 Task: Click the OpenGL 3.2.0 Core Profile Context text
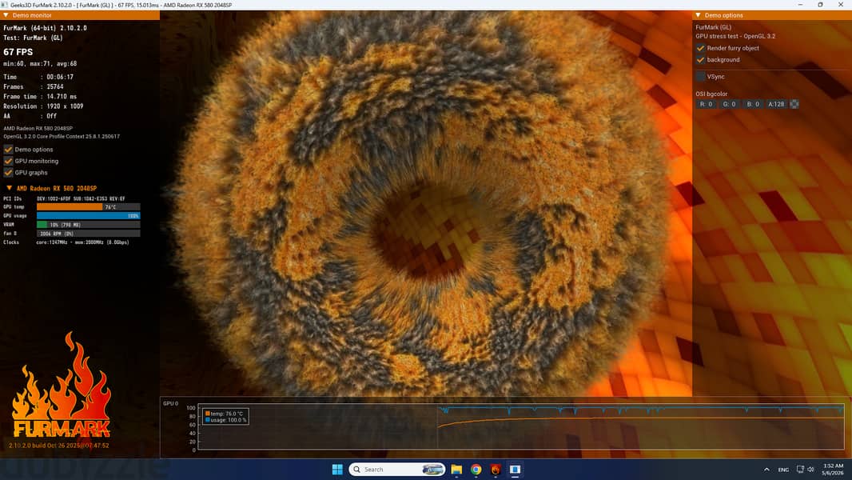click(62, 137)
